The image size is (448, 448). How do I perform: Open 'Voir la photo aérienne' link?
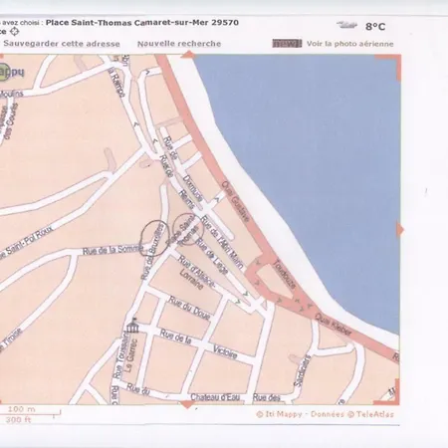pos(350,44)
